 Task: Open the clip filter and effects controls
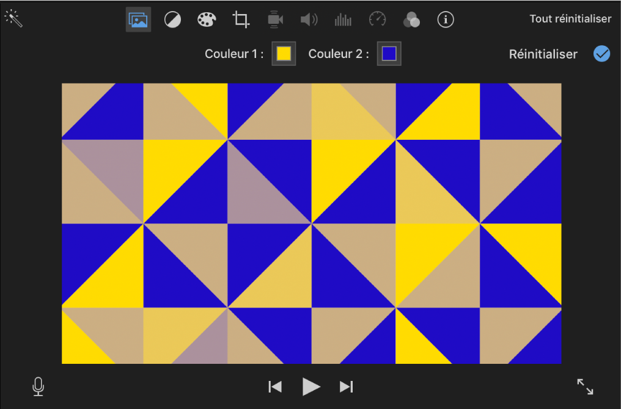tap(411, 19)
